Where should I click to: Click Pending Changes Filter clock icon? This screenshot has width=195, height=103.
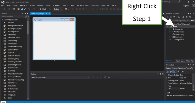click(179, 17)
